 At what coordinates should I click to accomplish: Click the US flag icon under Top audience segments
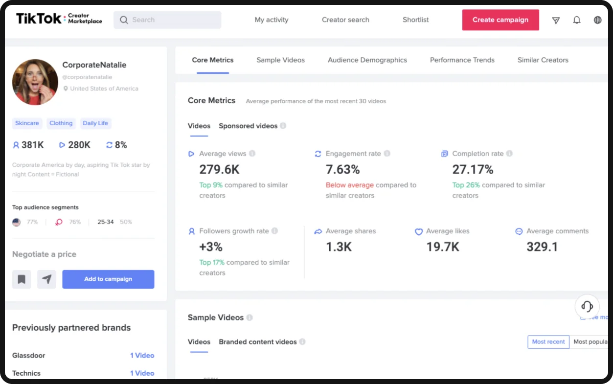16,222
